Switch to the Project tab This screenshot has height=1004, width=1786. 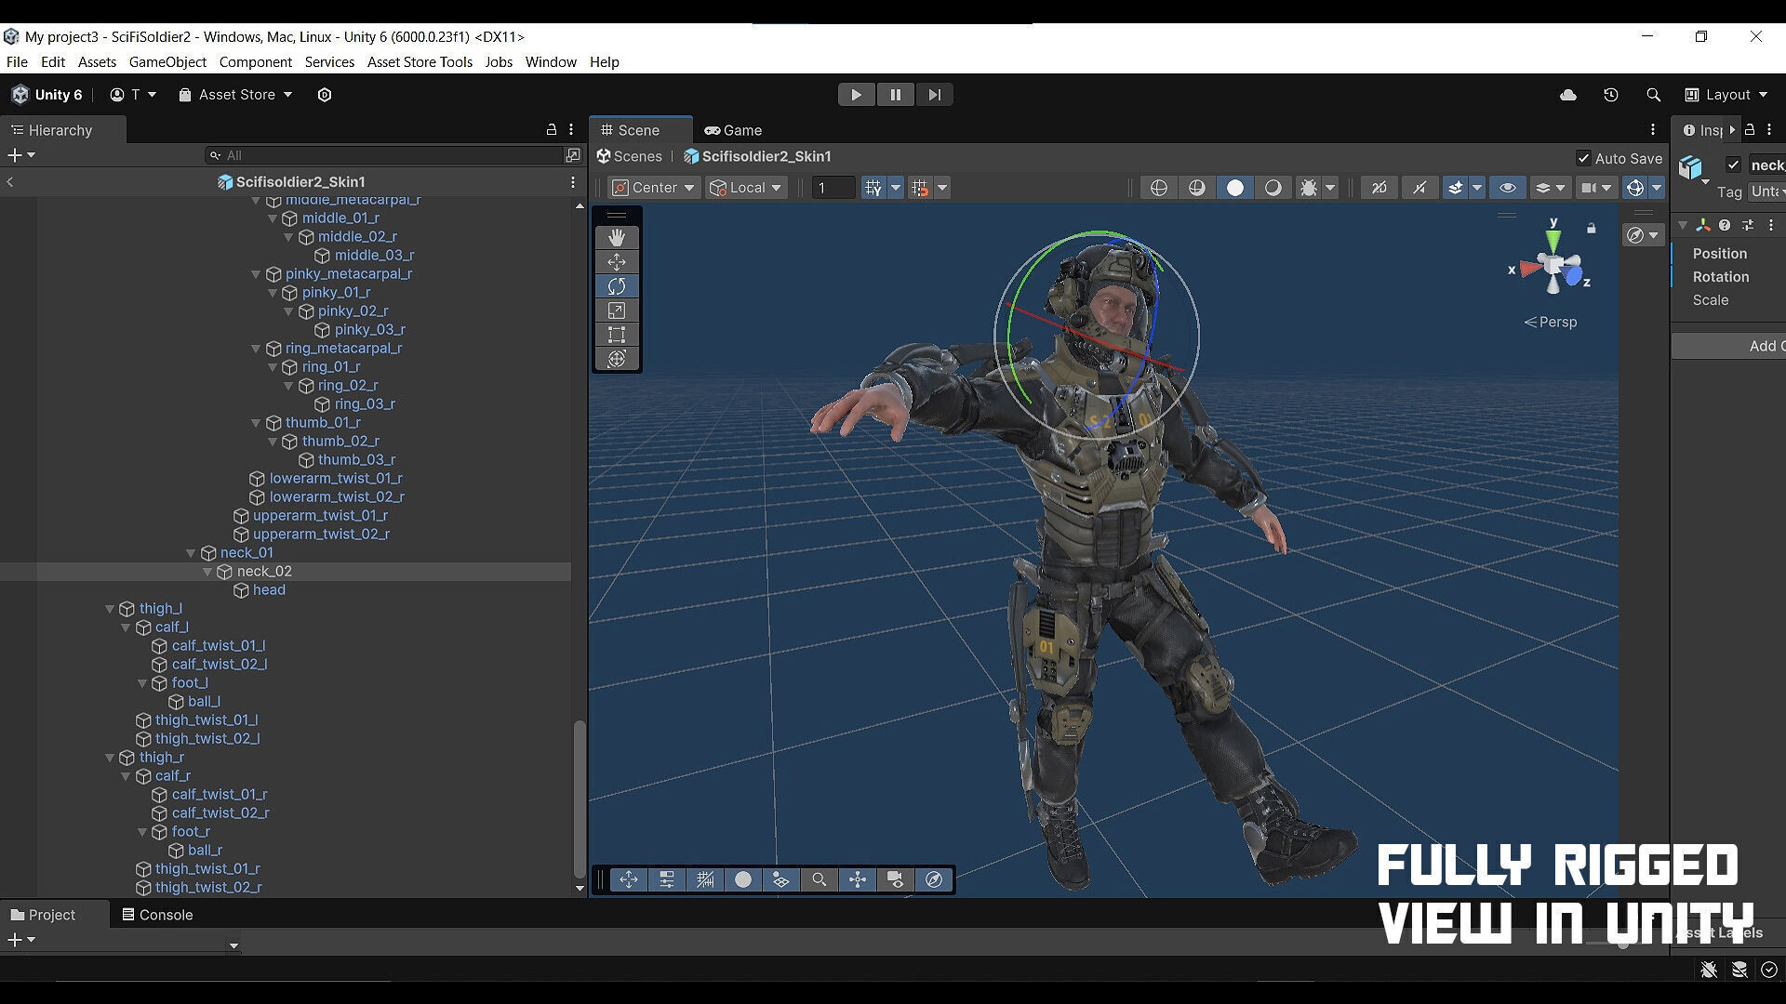(x=43, y=915)
